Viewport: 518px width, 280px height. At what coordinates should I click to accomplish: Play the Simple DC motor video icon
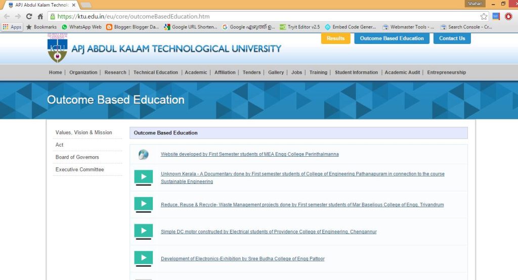tap(143, 231)
